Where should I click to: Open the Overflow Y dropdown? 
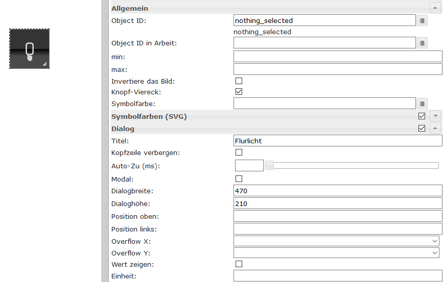[x=336, y=252]
